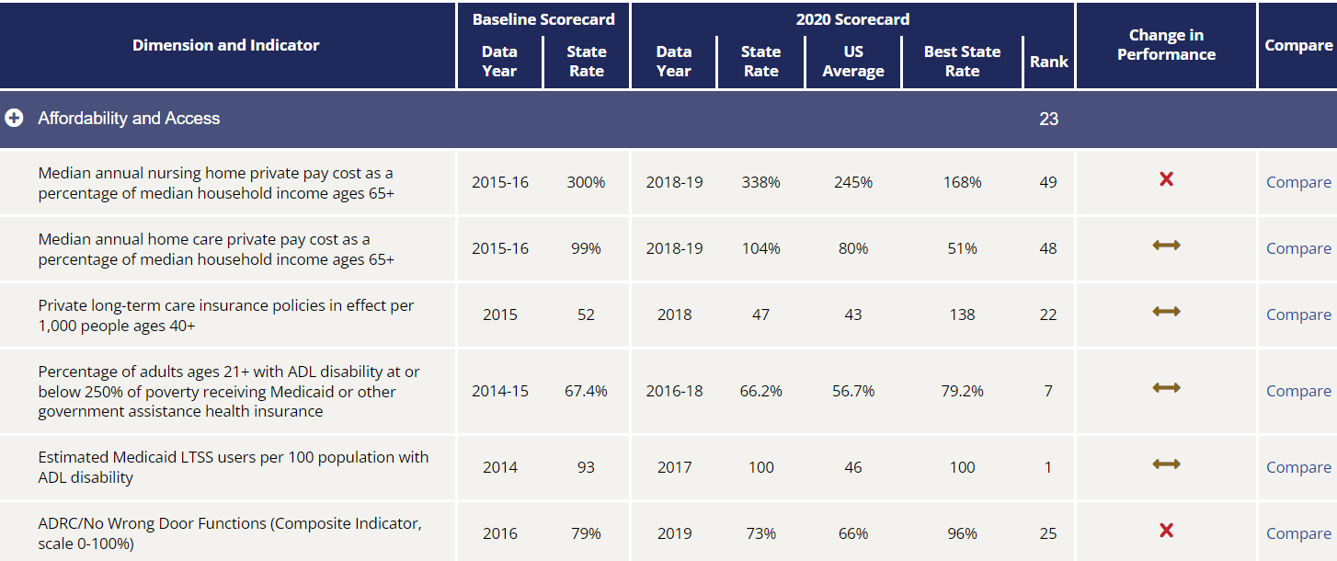Click the Compare column header

pos(1298,45)
